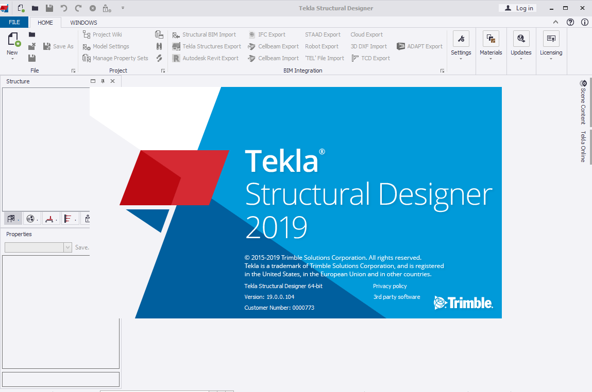Click the Save As button
This screenshot has height=392, width=592.
tap(58, 46)
